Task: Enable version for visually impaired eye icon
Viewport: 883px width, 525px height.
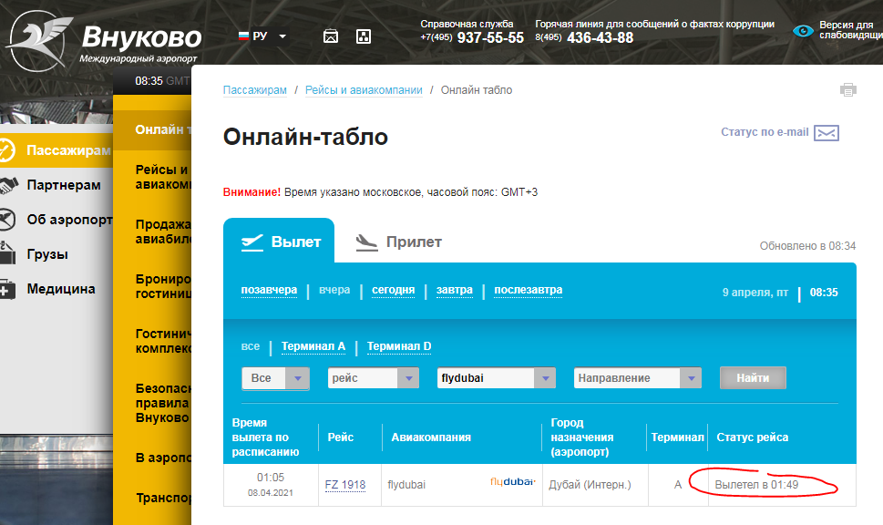Action: [803, 31]
